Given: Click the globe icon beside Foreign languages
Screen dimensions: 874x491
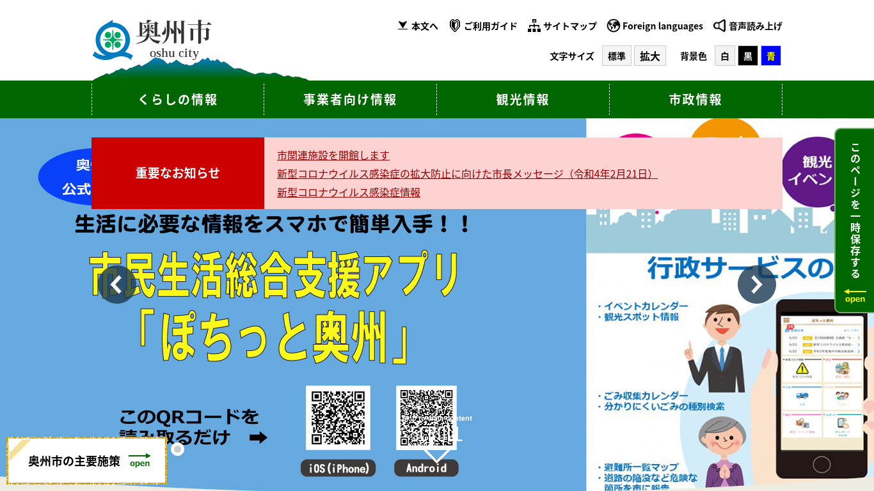Looking at the screenshot, I should 613,26.
